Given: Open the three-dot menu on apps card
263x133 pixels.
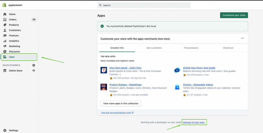Looking at the screenshot, I should pyautogui.click(x=242, y=38).
